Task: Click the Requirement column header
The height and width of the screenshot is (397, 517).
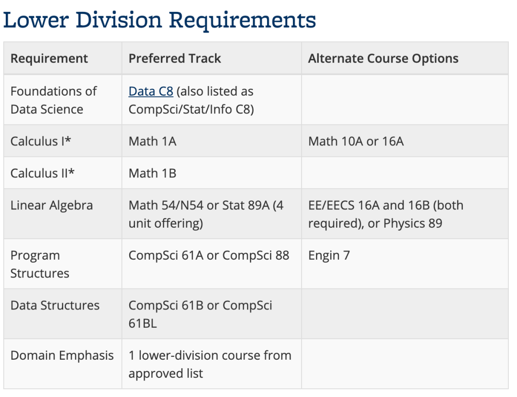Action: (49, 58)
